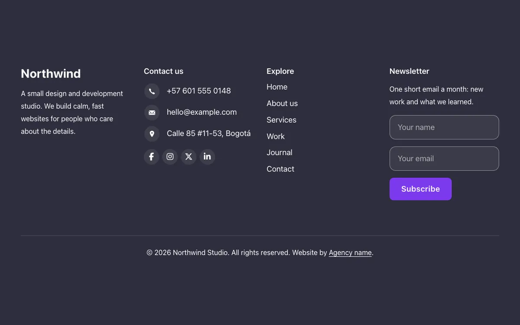Click the Facebook social icon
Screen dimensions: 520x325
(151, 156)
